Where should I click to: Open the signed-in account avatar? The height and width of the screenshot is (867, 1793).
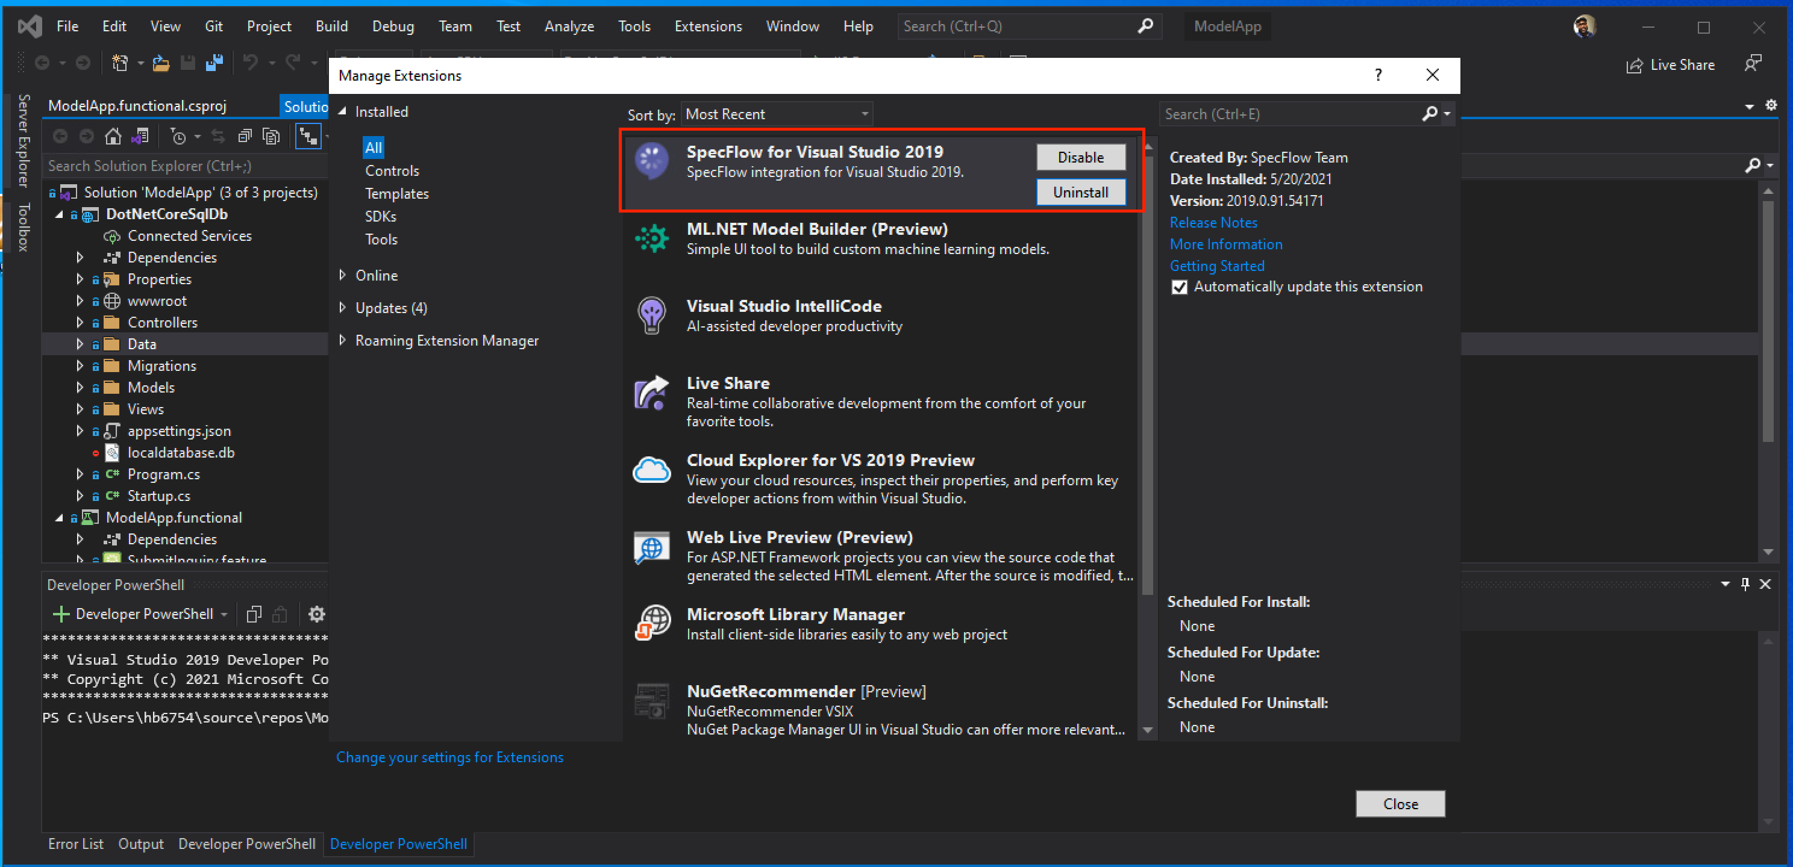click(x=1585, y=26)
